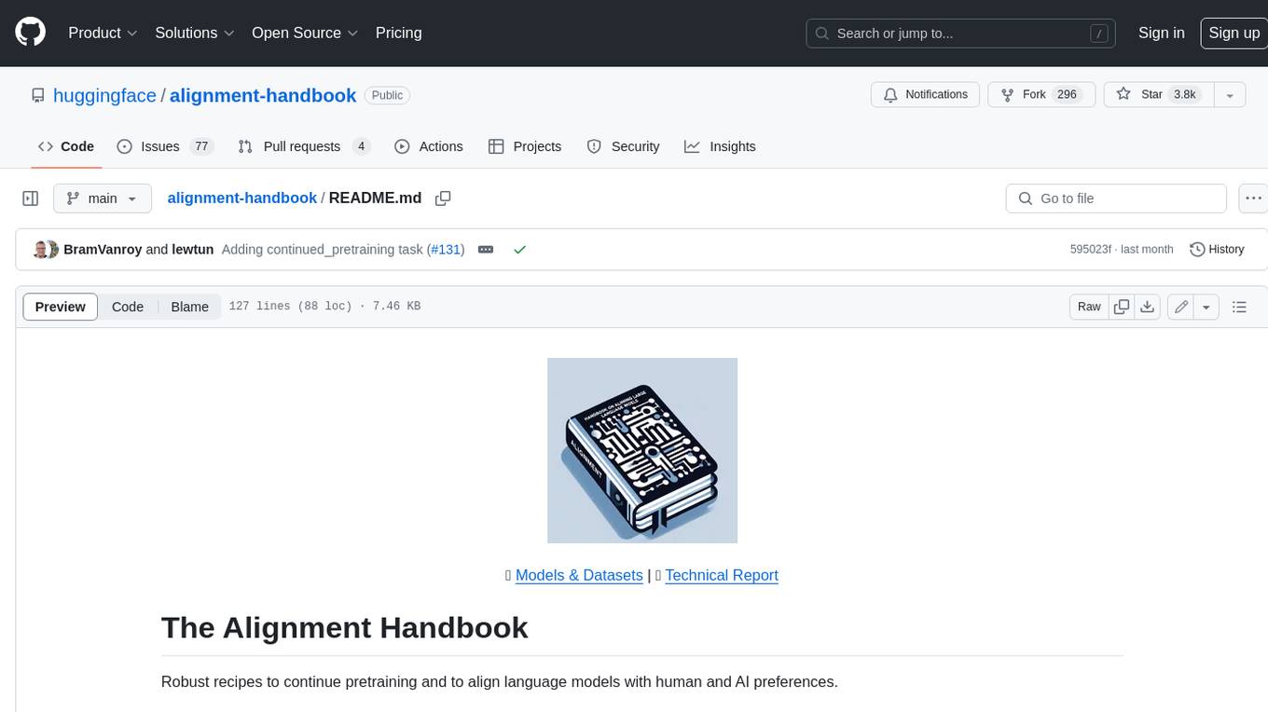The image size is (1268, 712).
Task: Select the Preview view
Action: 61,307
